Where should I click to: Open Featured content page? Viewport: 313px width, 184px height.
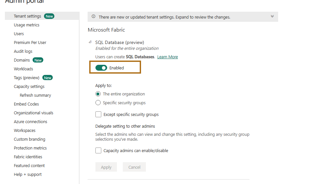click(x=29, y=165)
